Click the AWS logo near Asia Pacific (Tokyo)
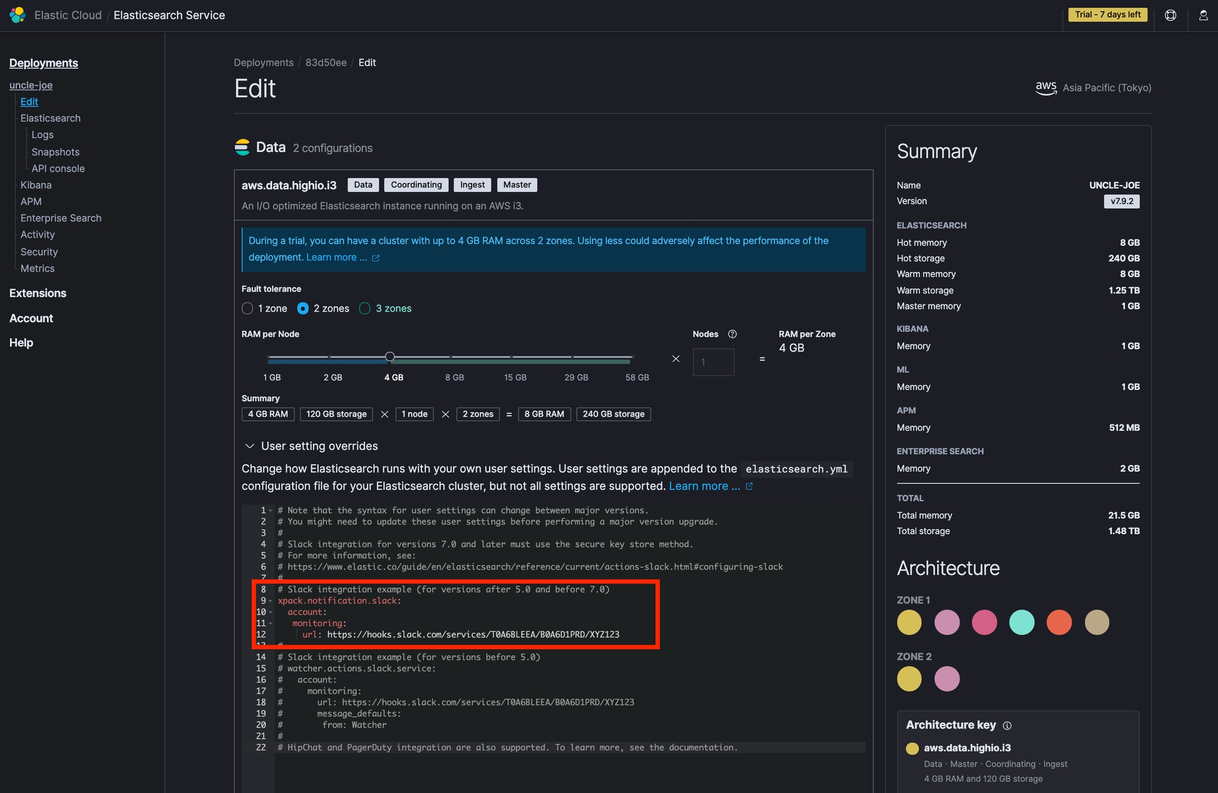Viewport: 1218px width, 793px height. 1046,88
